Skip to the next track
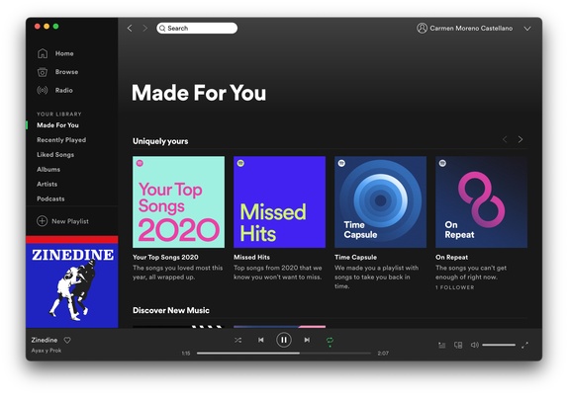 [307, 340]
